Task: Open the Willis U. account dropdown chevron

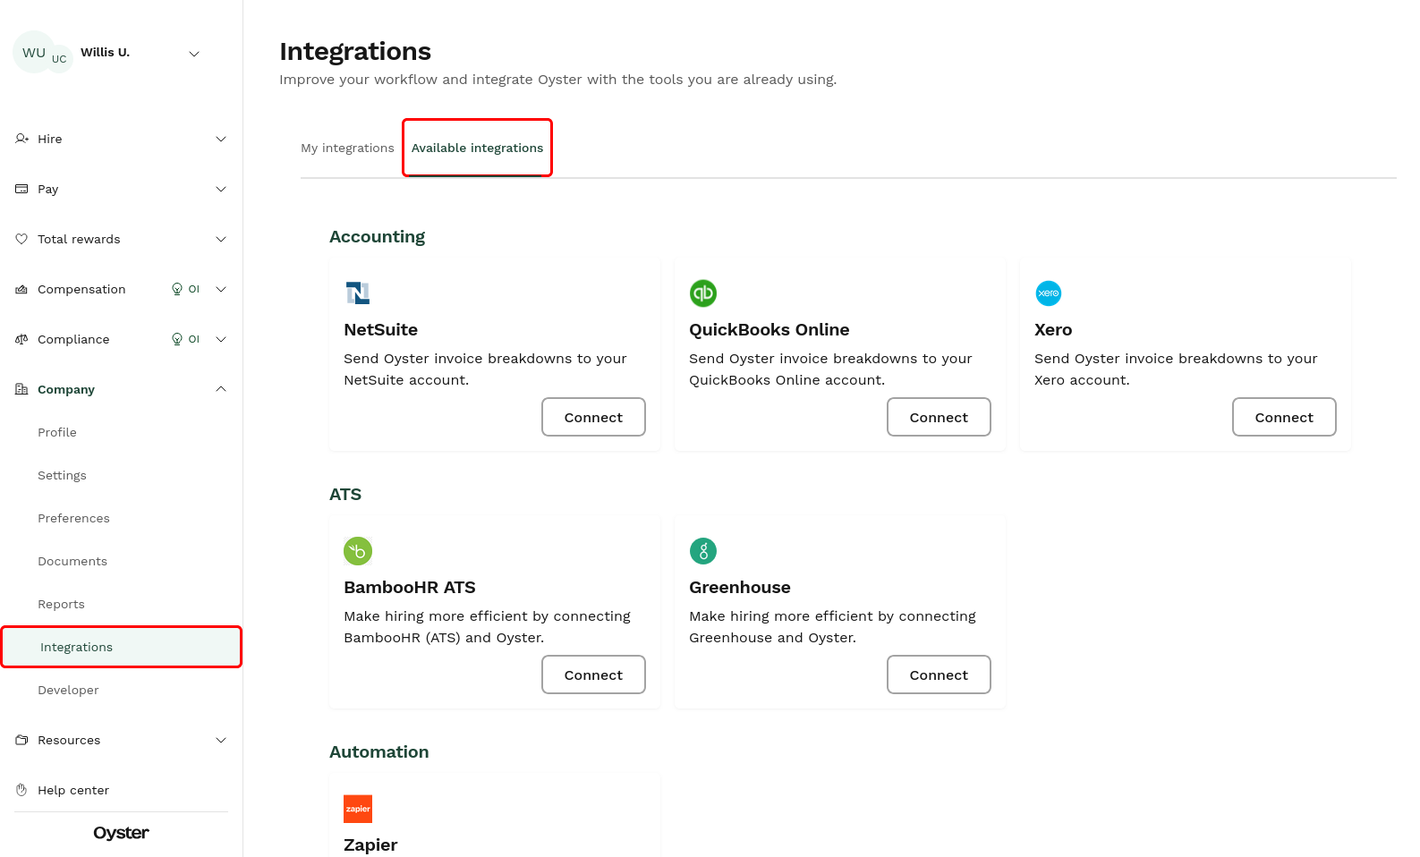Action: [194, 54]
